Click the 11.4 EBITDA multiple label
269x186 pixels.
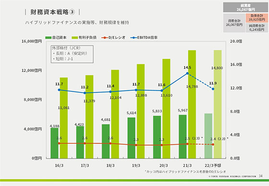tap(110, 86)
